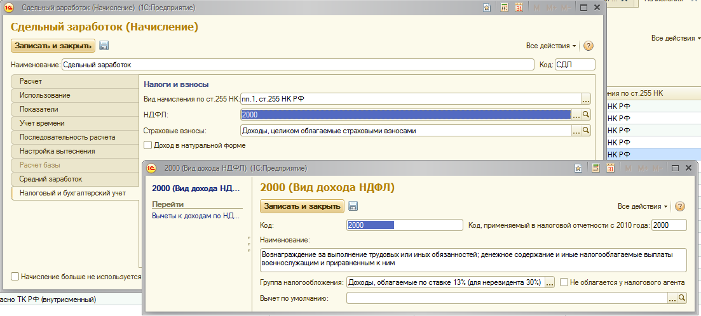
Task: Click ellipsis select button for Вид начисления по ст.255
Action: (586, 98)
